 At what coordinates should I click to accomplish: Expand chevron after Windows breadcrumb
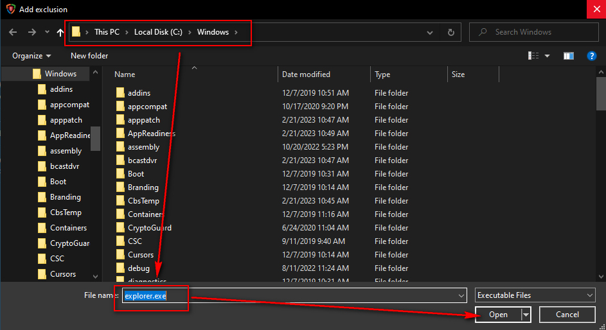[236, 32]
